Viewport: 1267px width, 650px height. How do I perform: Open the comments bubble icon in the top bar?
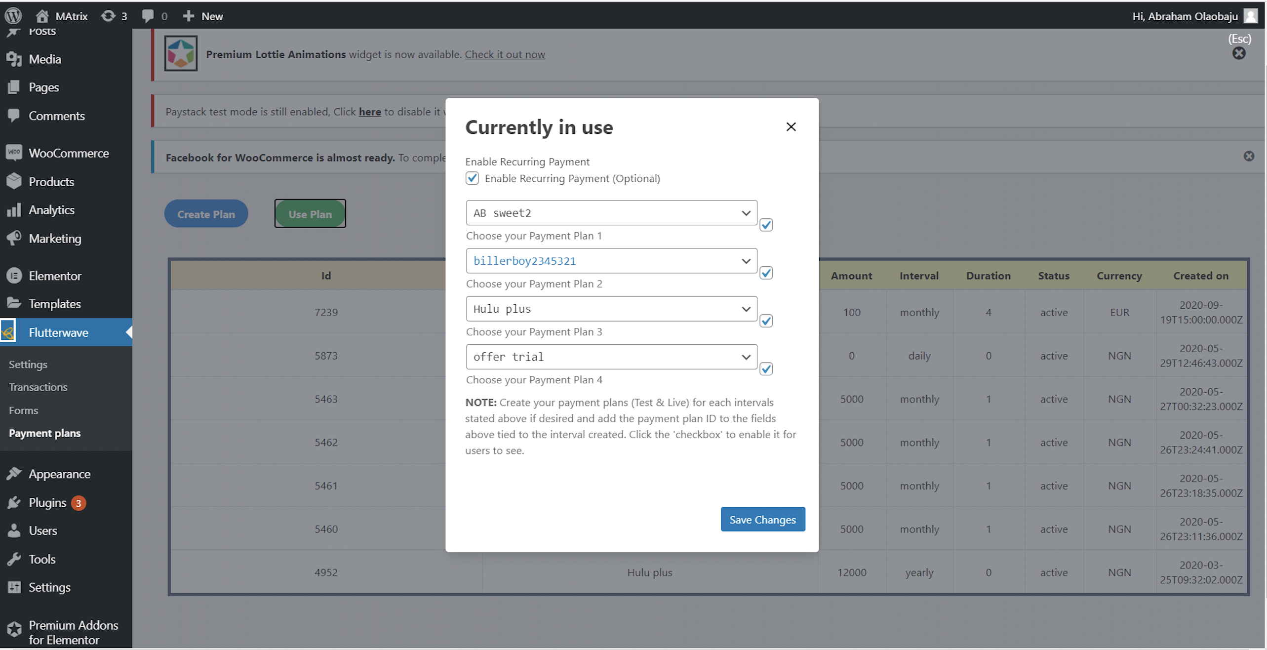click(x=147, y=16)
